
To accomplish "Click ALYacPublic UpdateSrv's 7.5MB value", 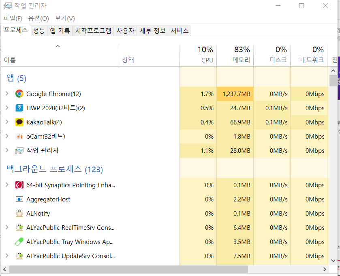I will (x=242, y=256).
